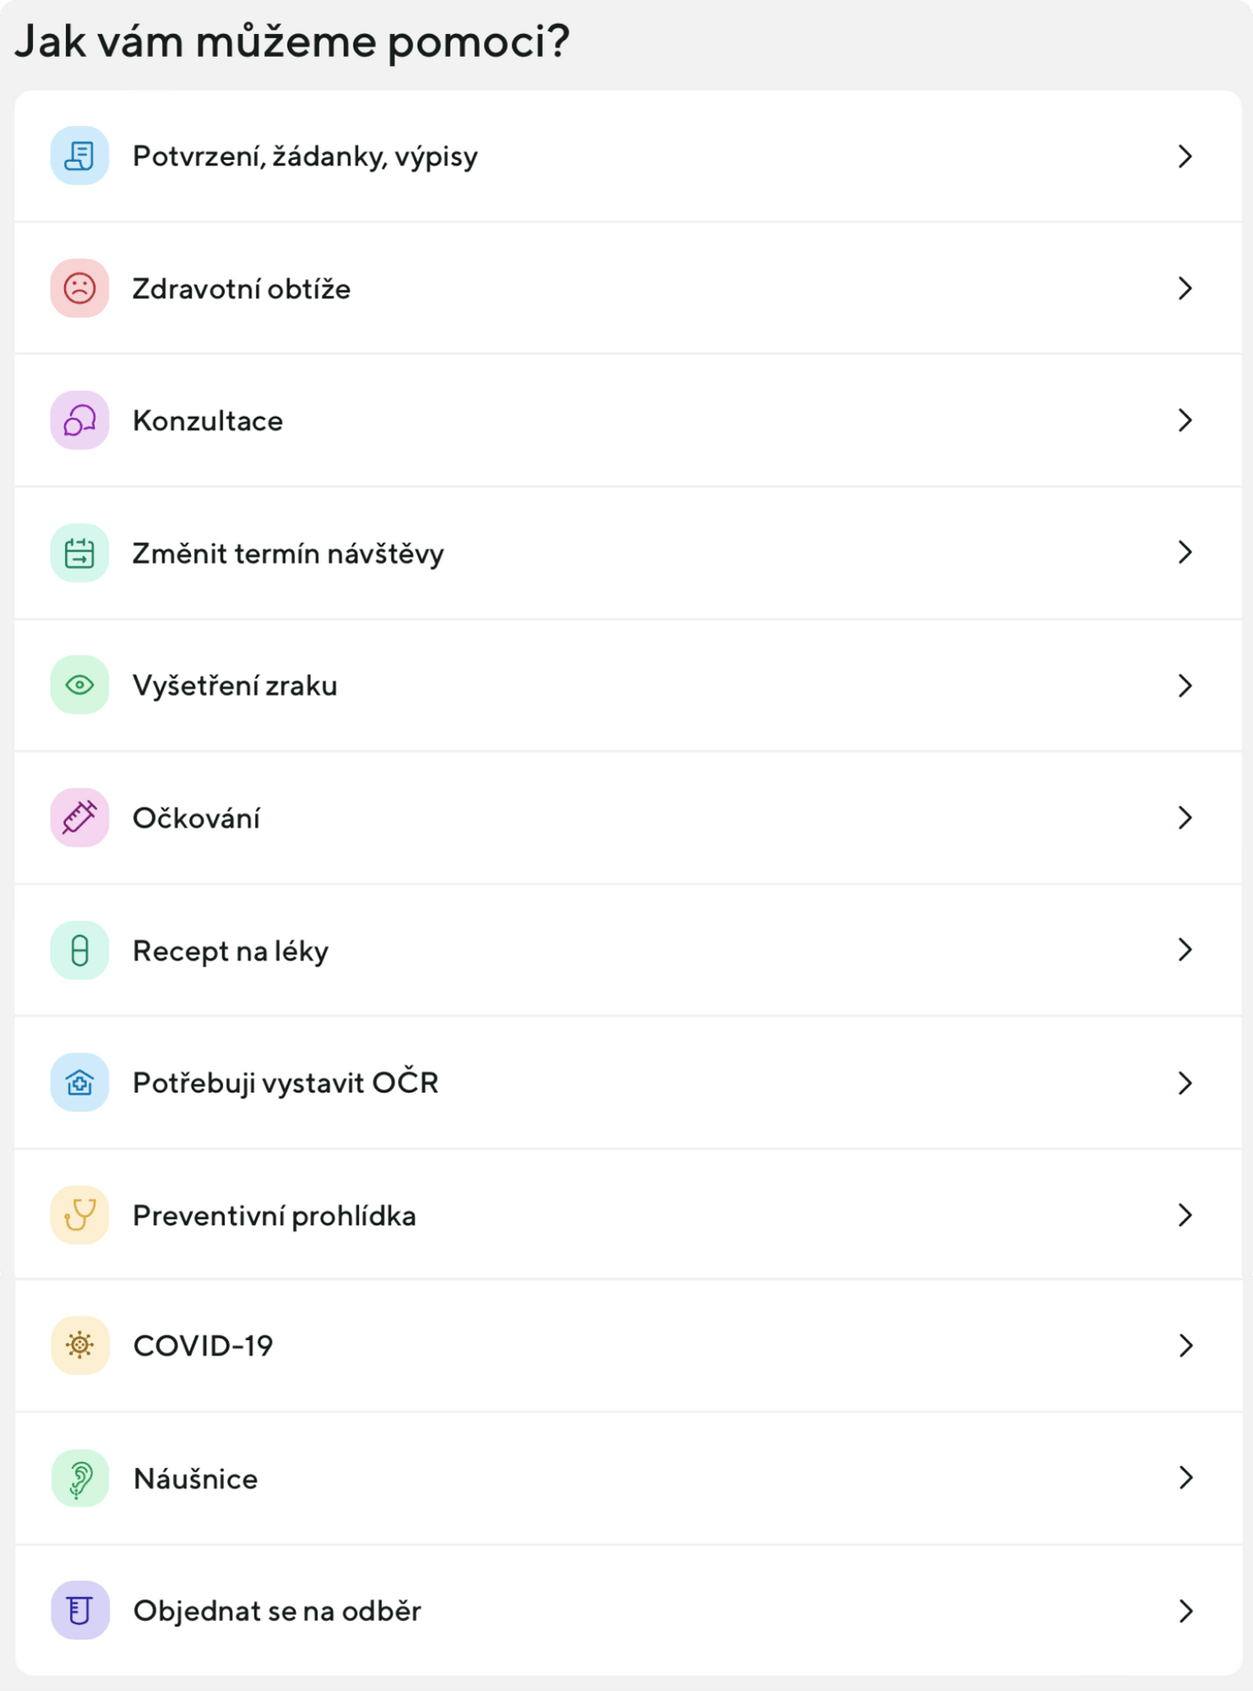Click the calendar icon for Změnit termín návštěvy
This screenshot has width=1253, height=1691.
80,554
